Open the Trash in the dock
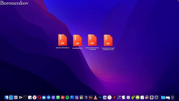179x101 pixels. 173,97
